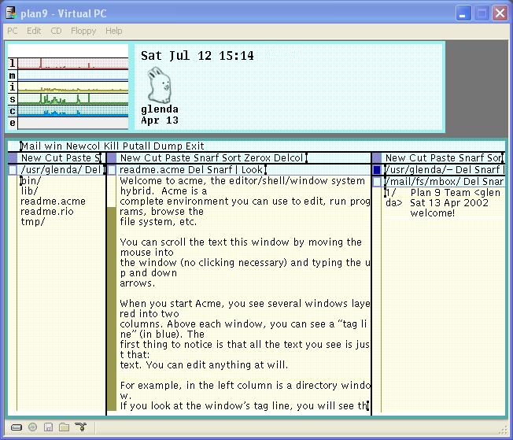Click Del in the /mail/fs/mbox/ window tag
The image size is (513, 440).
click(471, 182)
